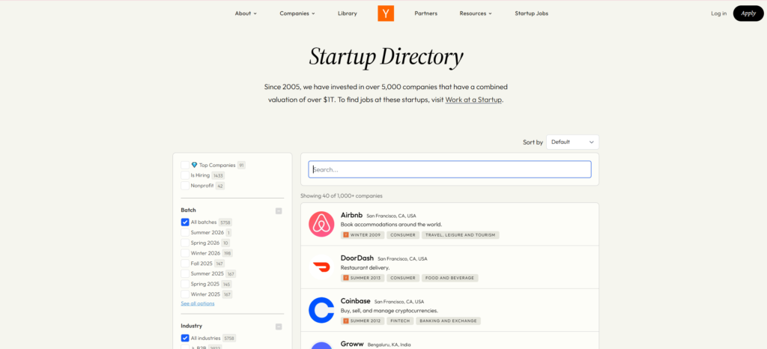Check the Nonprofit filter
The height and width of the screenshot is (349, 767).
(185, 186)
